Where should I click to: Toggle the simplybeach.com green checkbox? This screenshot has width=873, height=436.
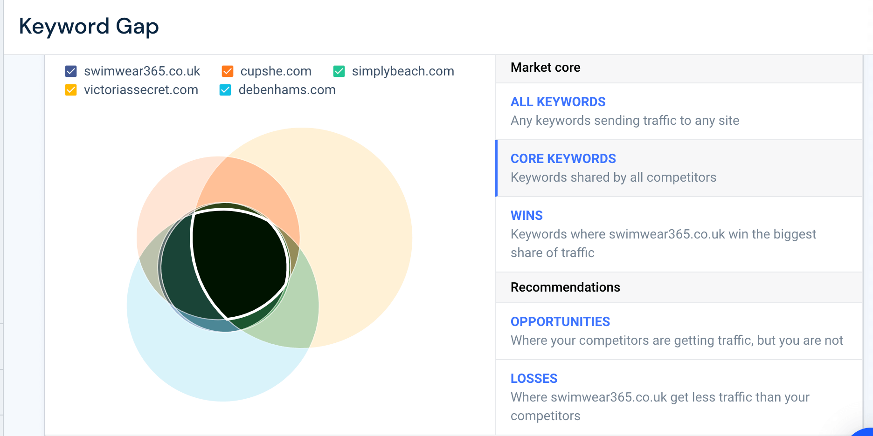[339, 71]
